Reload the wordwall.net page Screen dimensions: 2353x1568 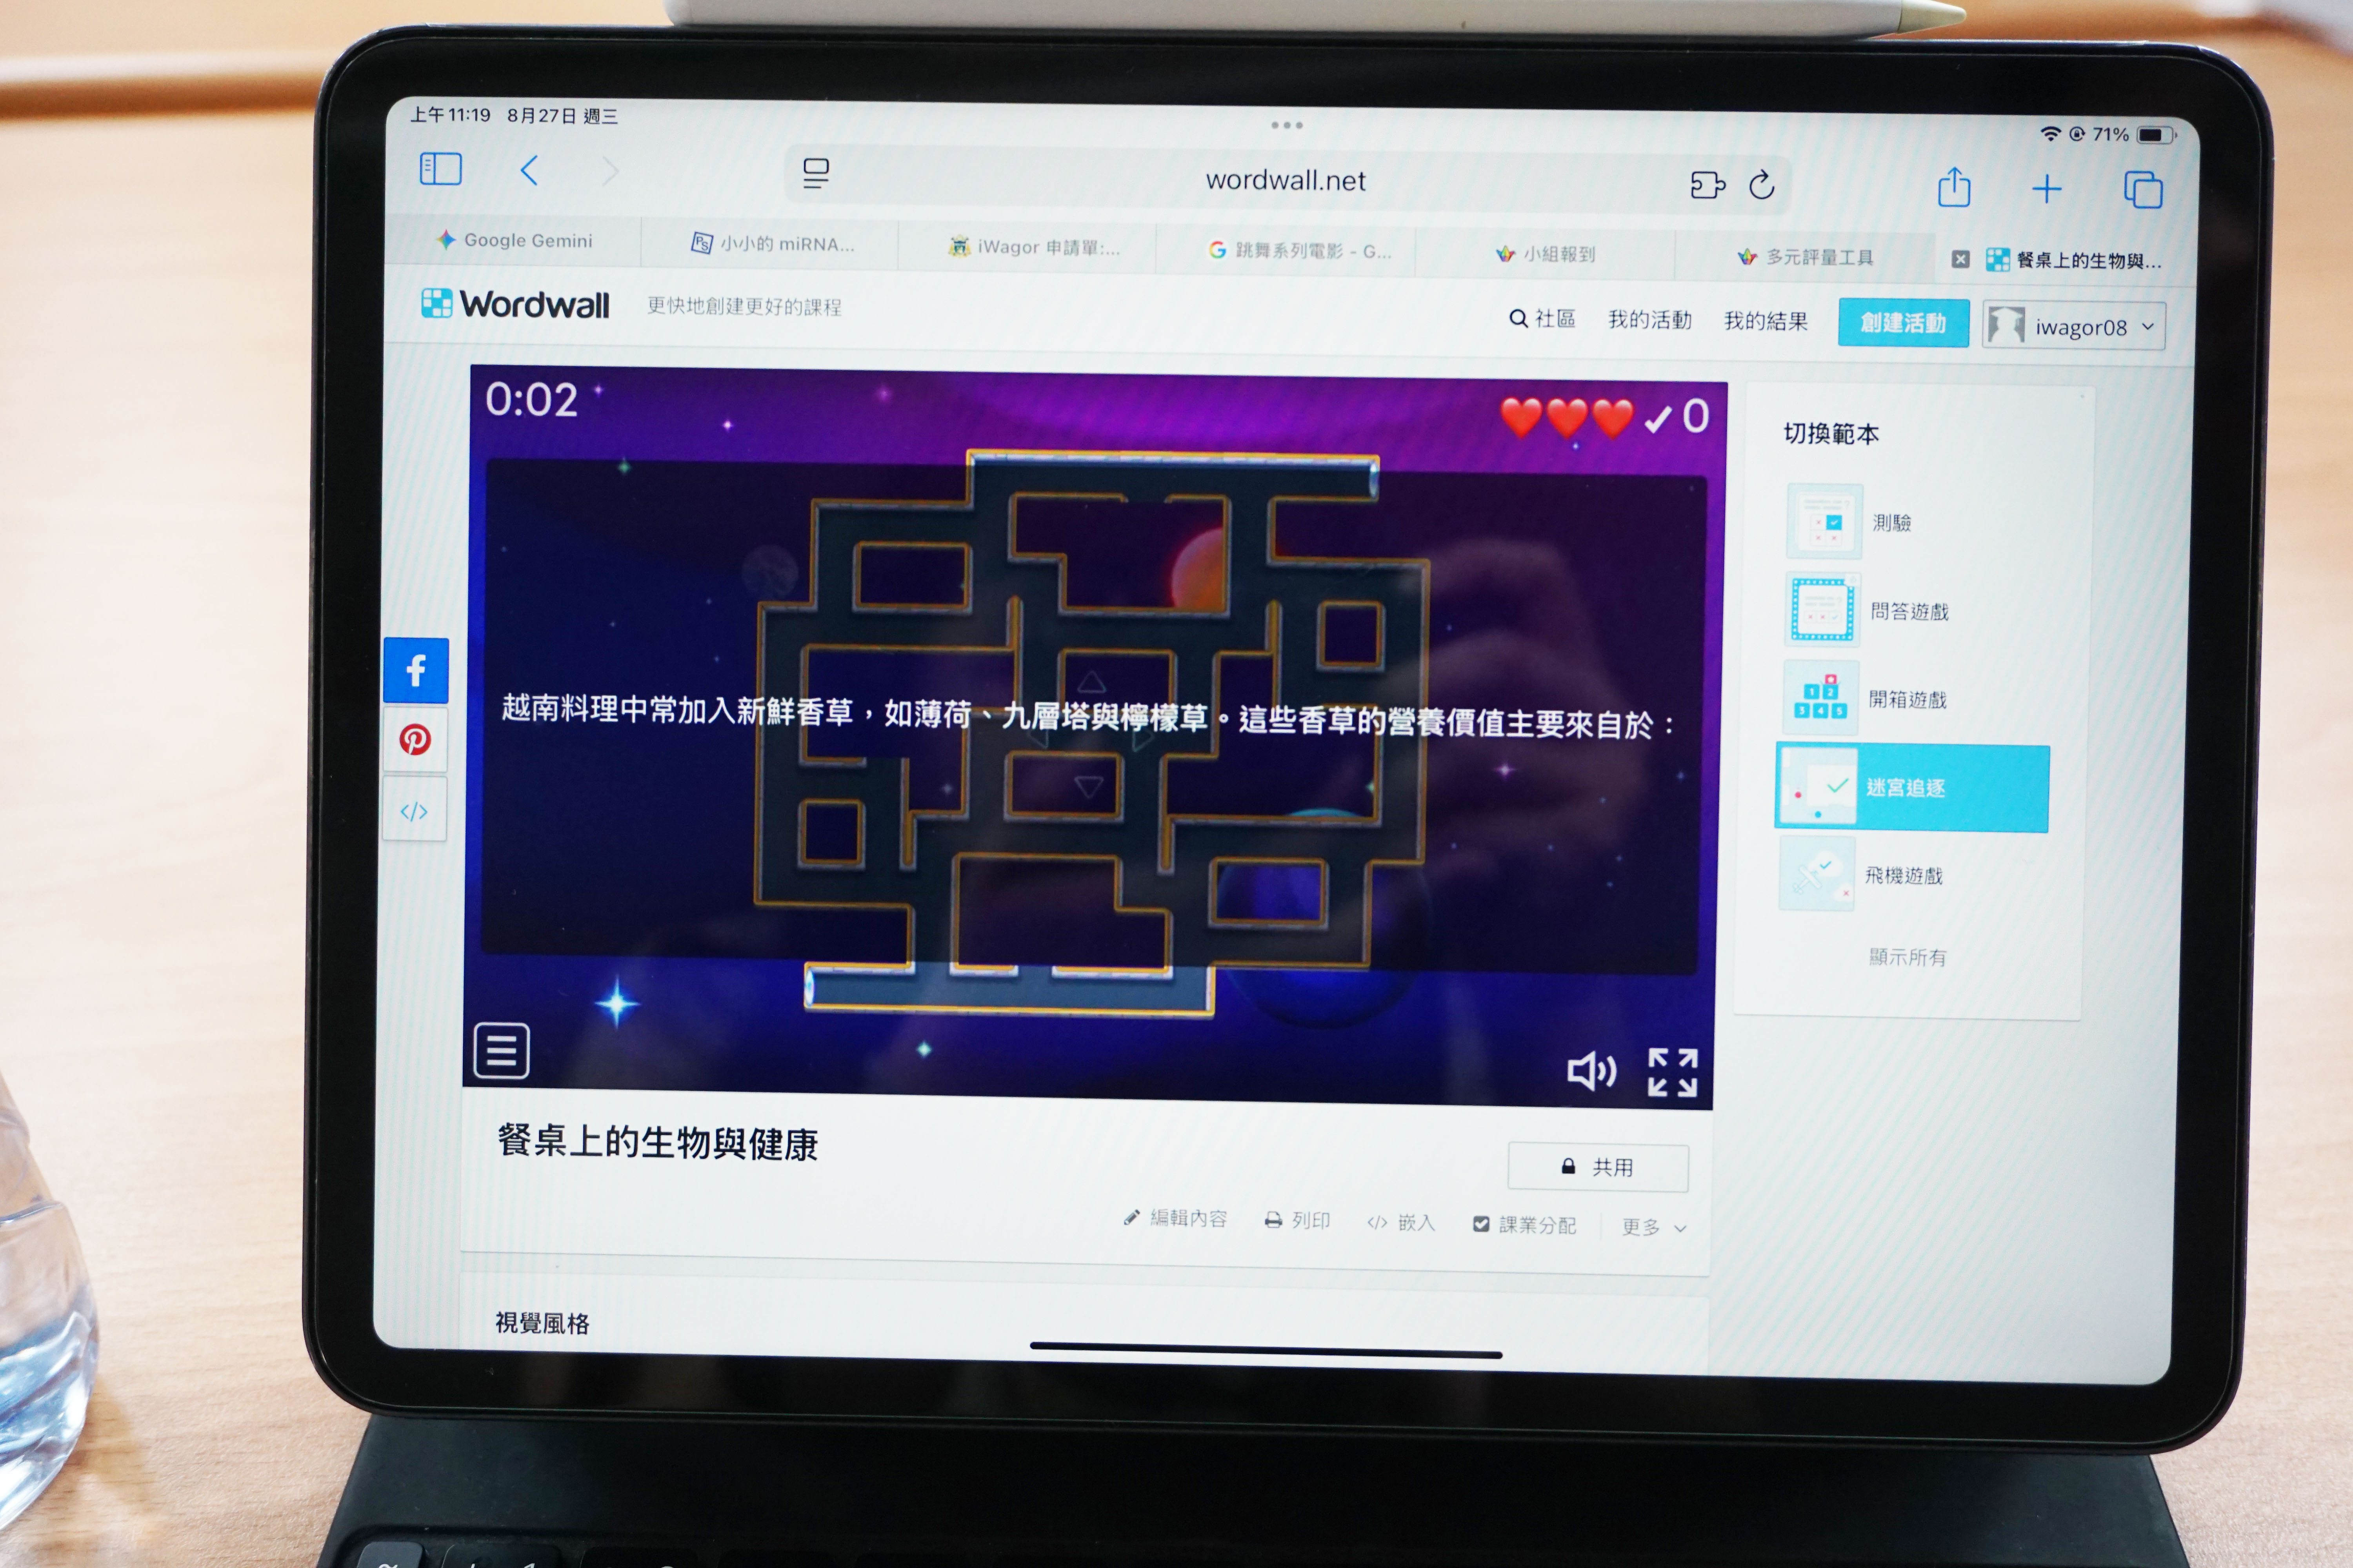1761,185
